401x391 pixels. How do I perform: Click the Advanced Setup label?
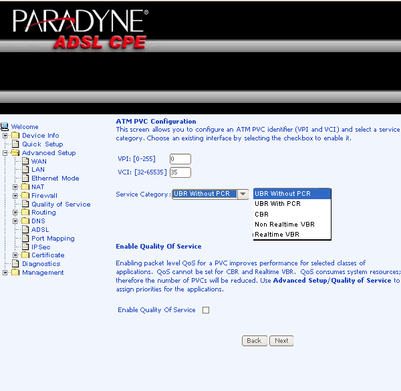click(x=49, y=153)
